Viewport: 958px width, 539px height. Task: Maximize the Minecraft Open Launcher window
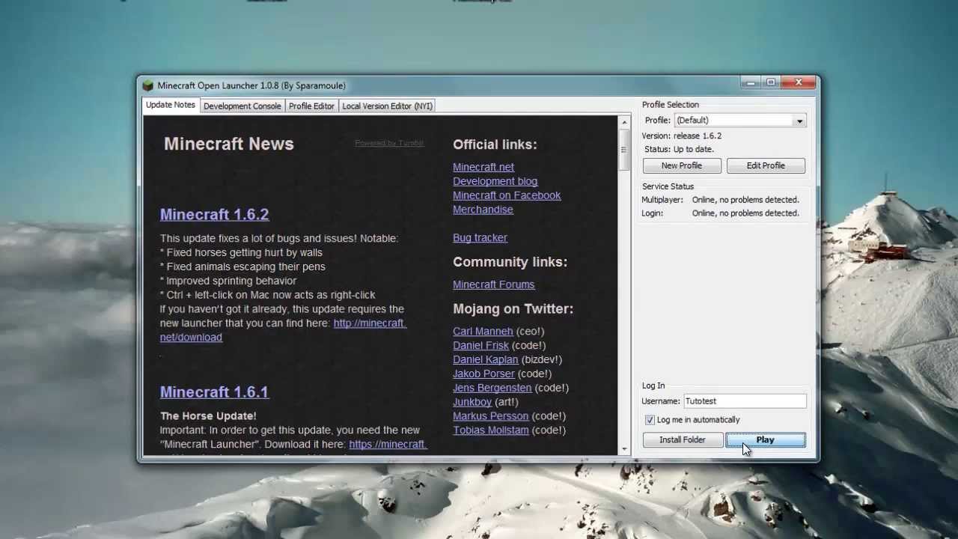coord(771,82)
